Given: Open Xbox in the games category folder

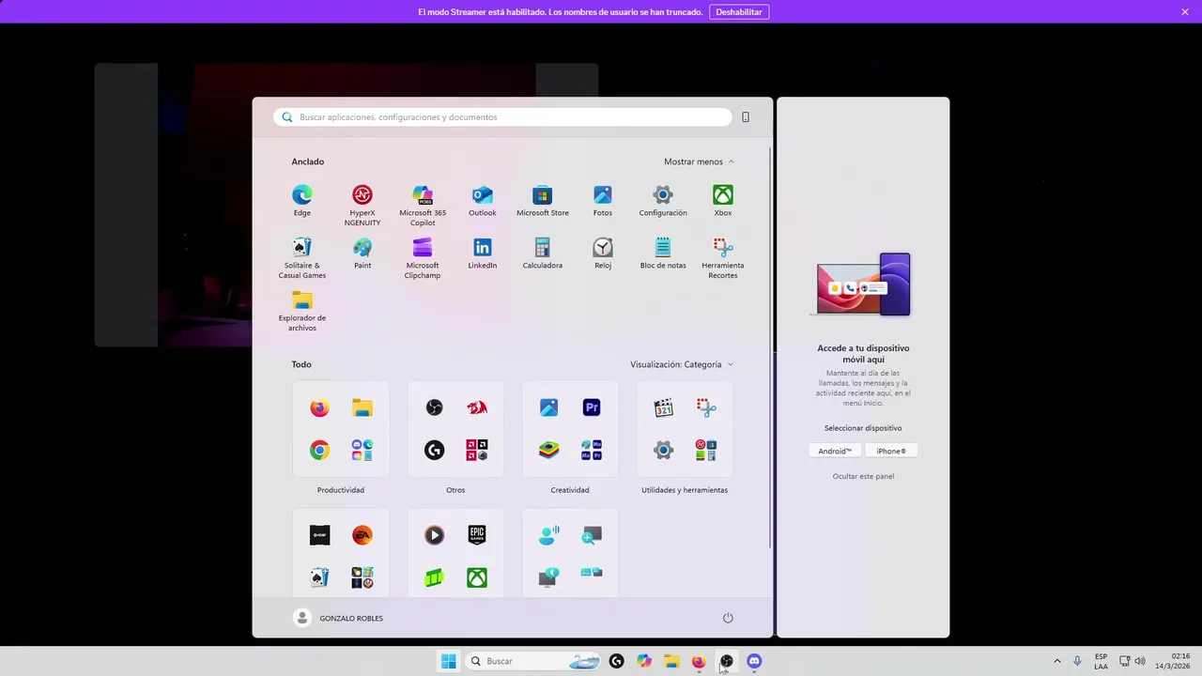Looking at the screenshot, I should pyautogui.click(x=477, y=578).
